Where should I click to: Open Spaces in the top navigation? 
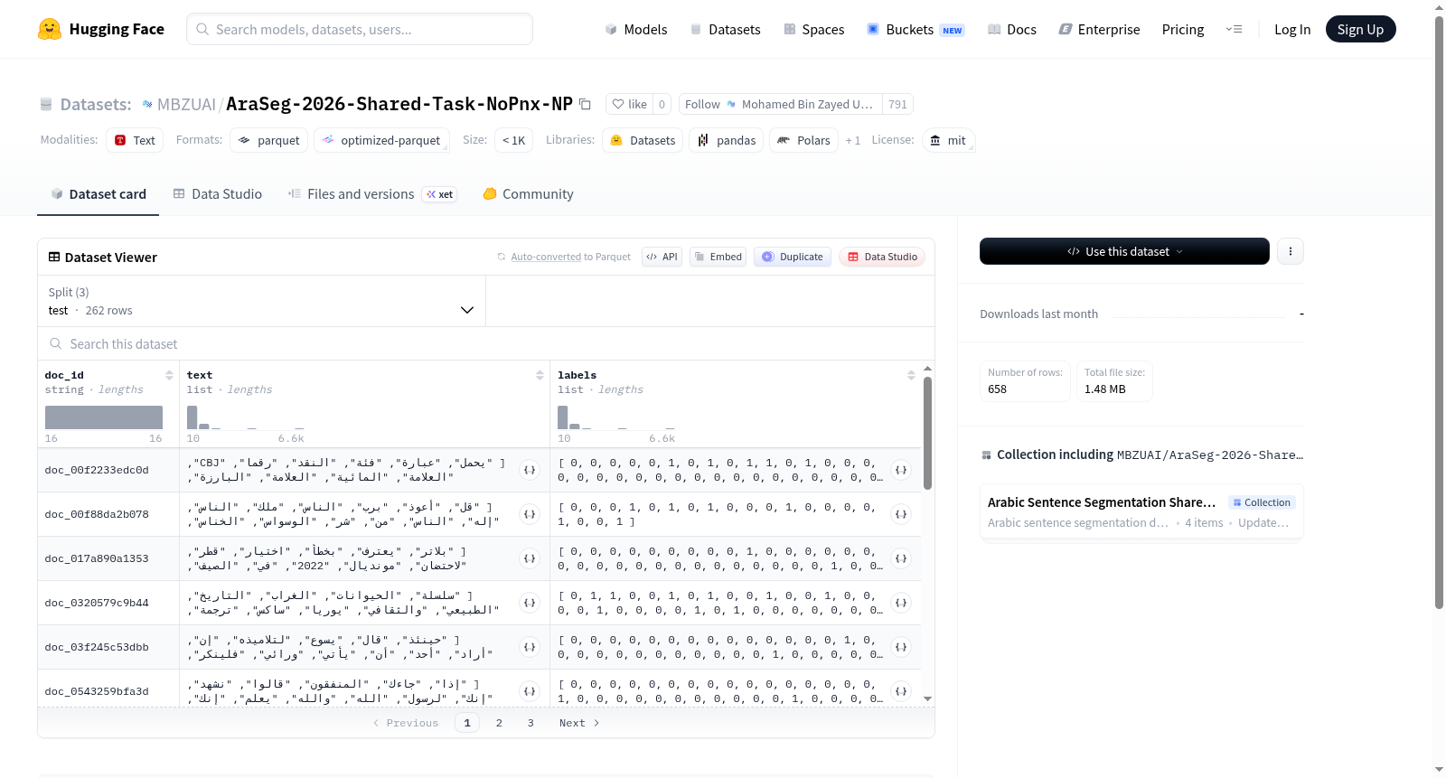814,29
